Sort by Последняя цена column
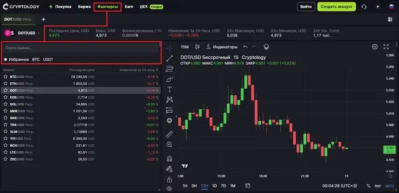The height and width of the screenshot is (193, 399). point(82,70)
